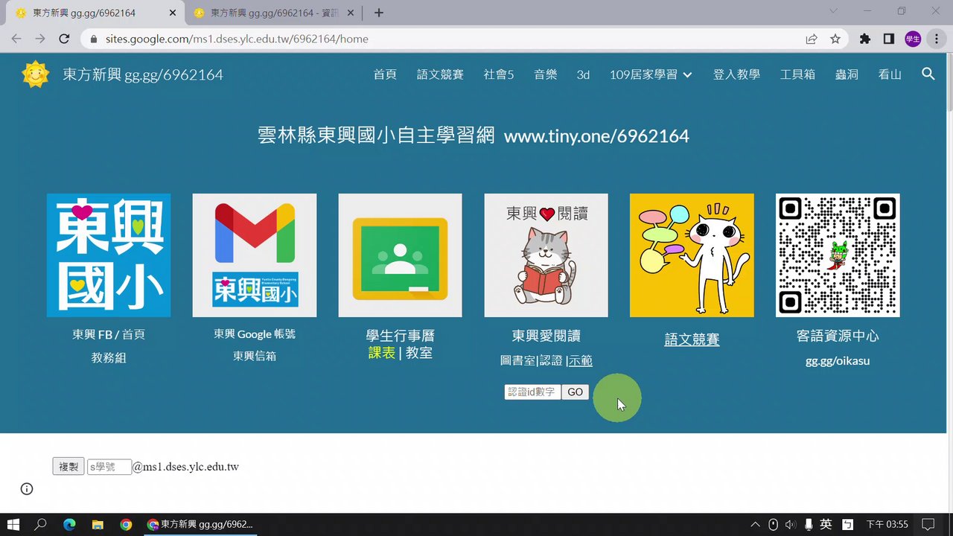
Task: Open the site search magnifier icon
Action: coord(928,74)
